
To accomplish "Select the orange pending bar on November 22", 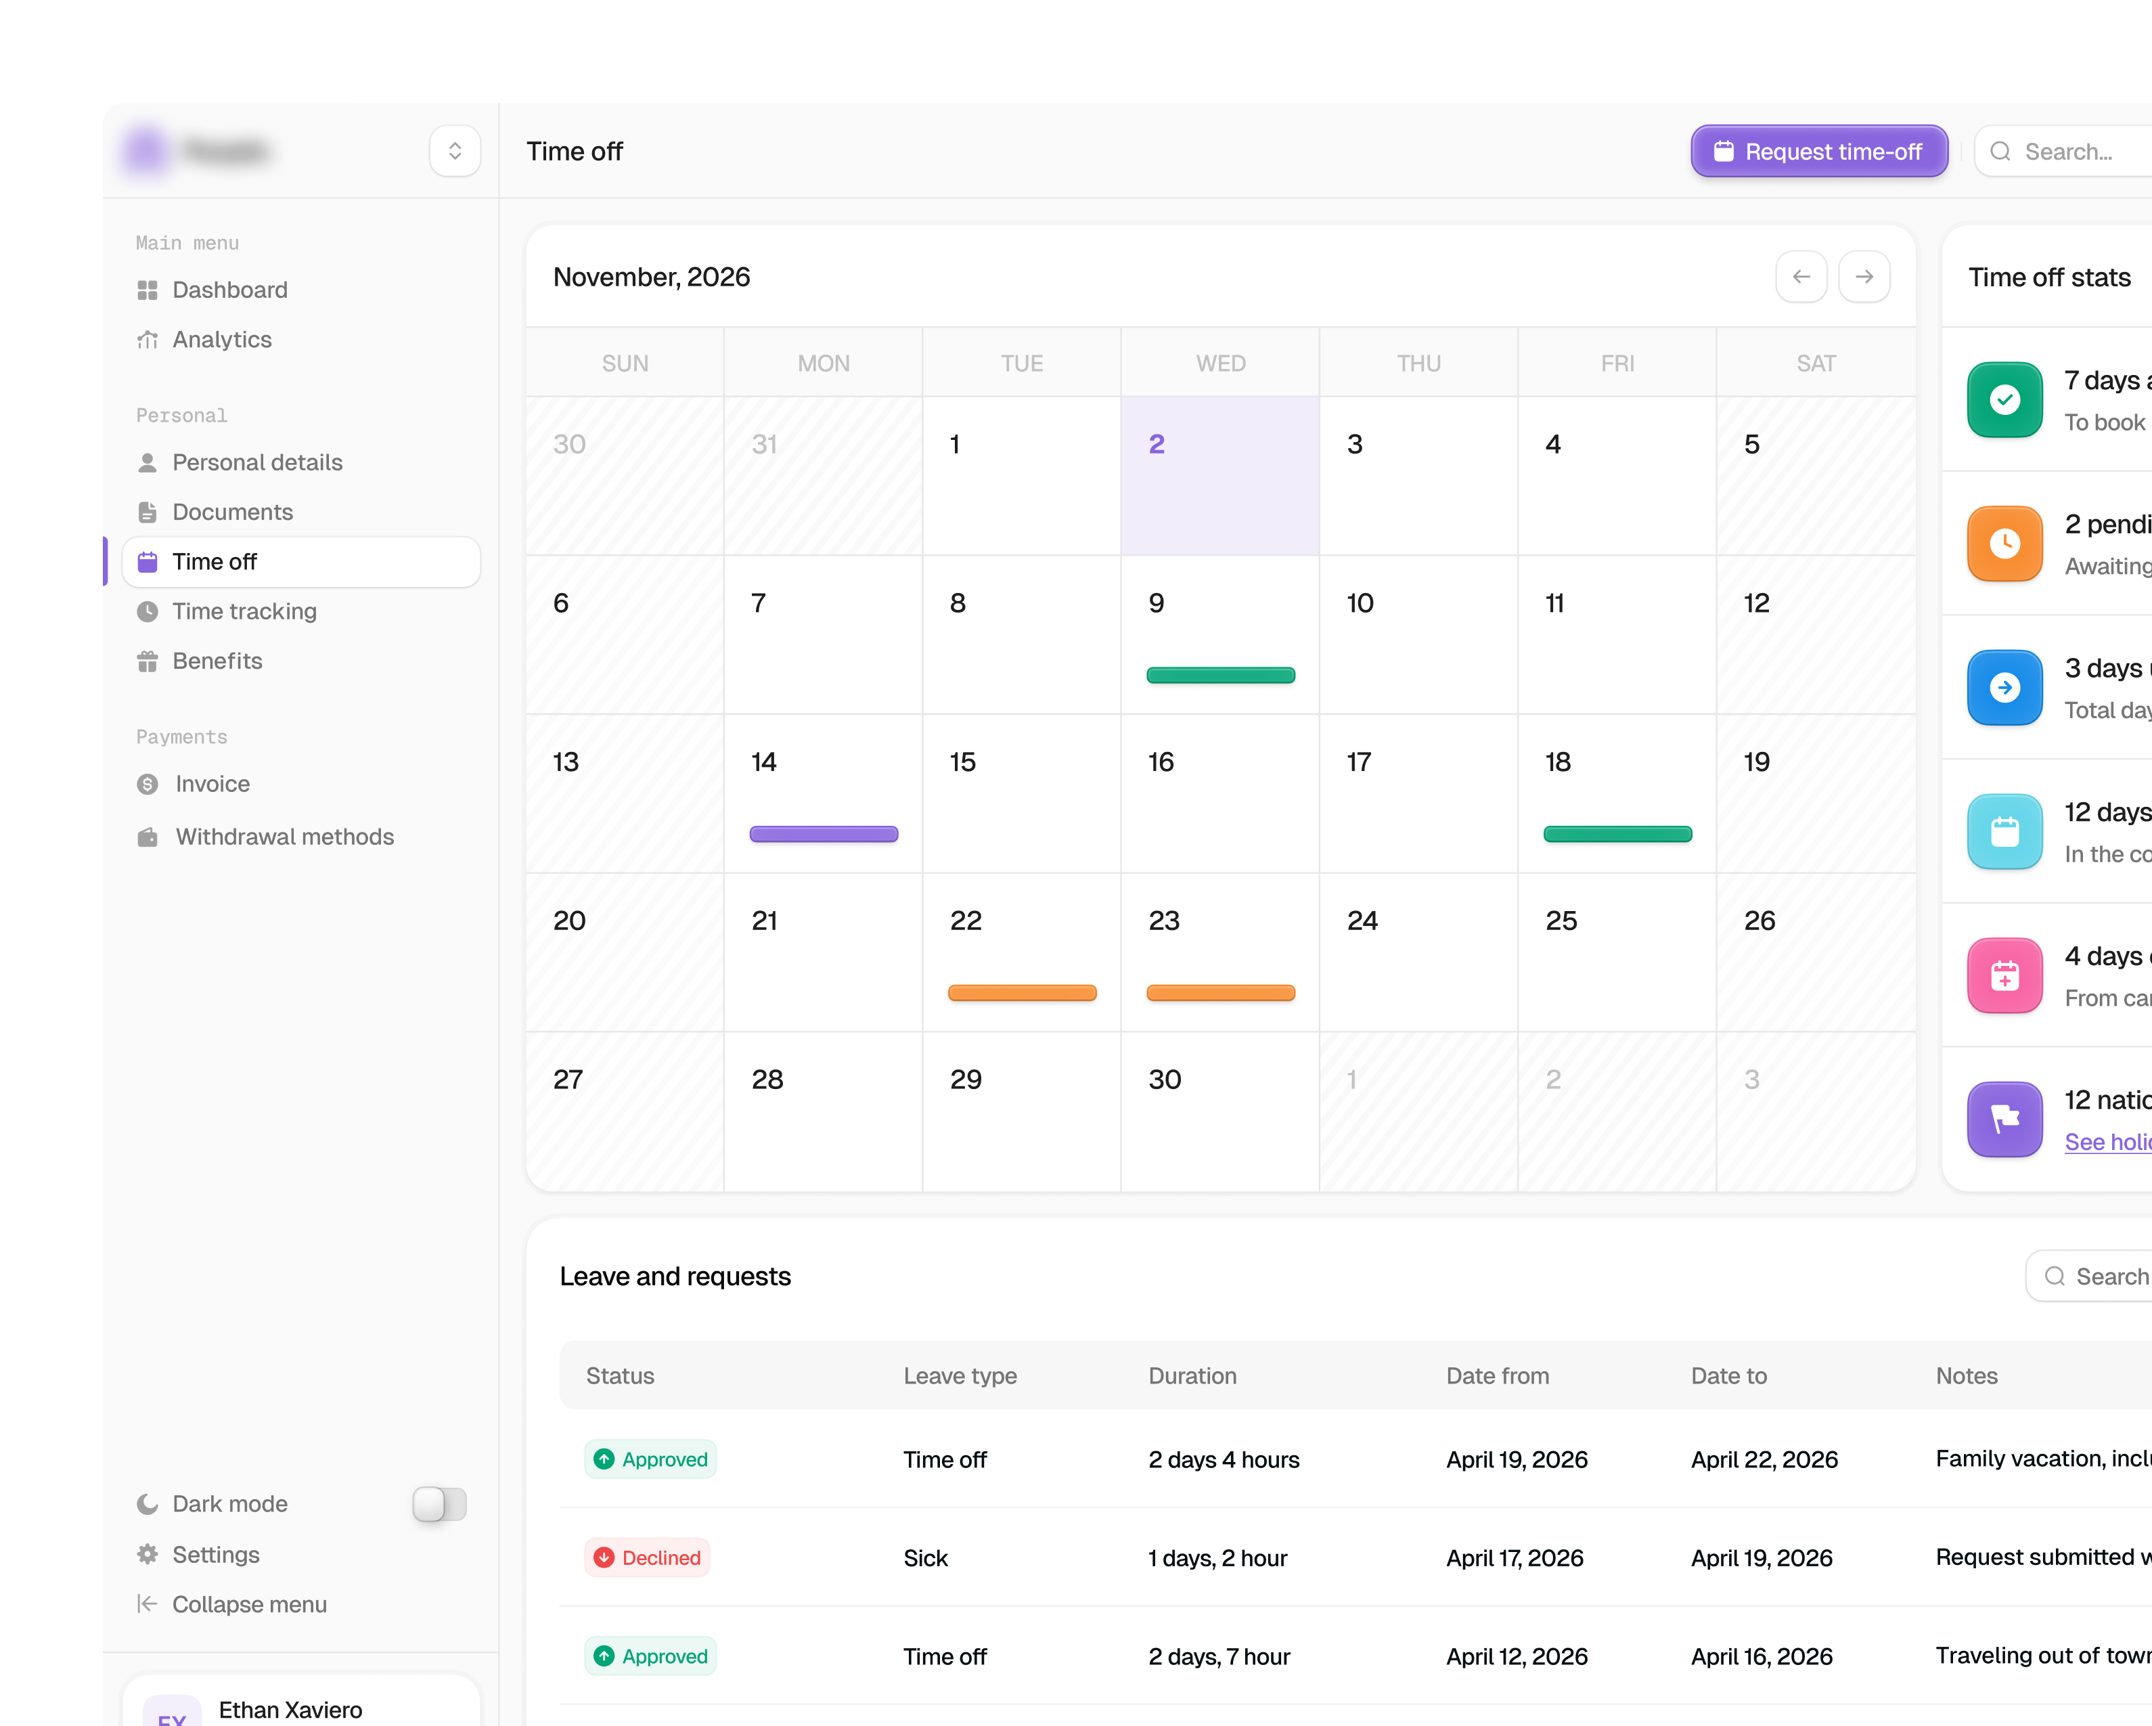I will 1022,992.
